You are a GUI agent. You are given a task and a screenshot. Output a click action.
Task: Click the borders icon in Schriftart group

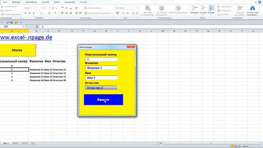click(x=41, y=13)
